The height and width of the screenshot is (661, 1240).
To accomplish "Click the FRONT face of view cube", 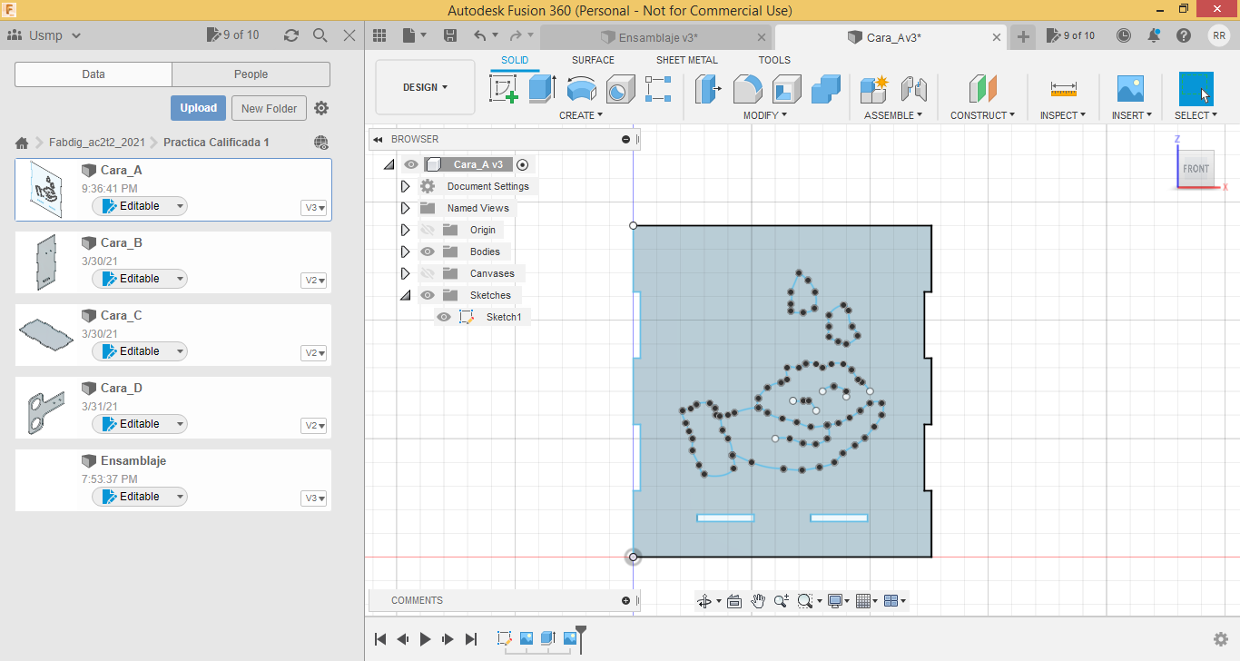I will [1196, 169].
